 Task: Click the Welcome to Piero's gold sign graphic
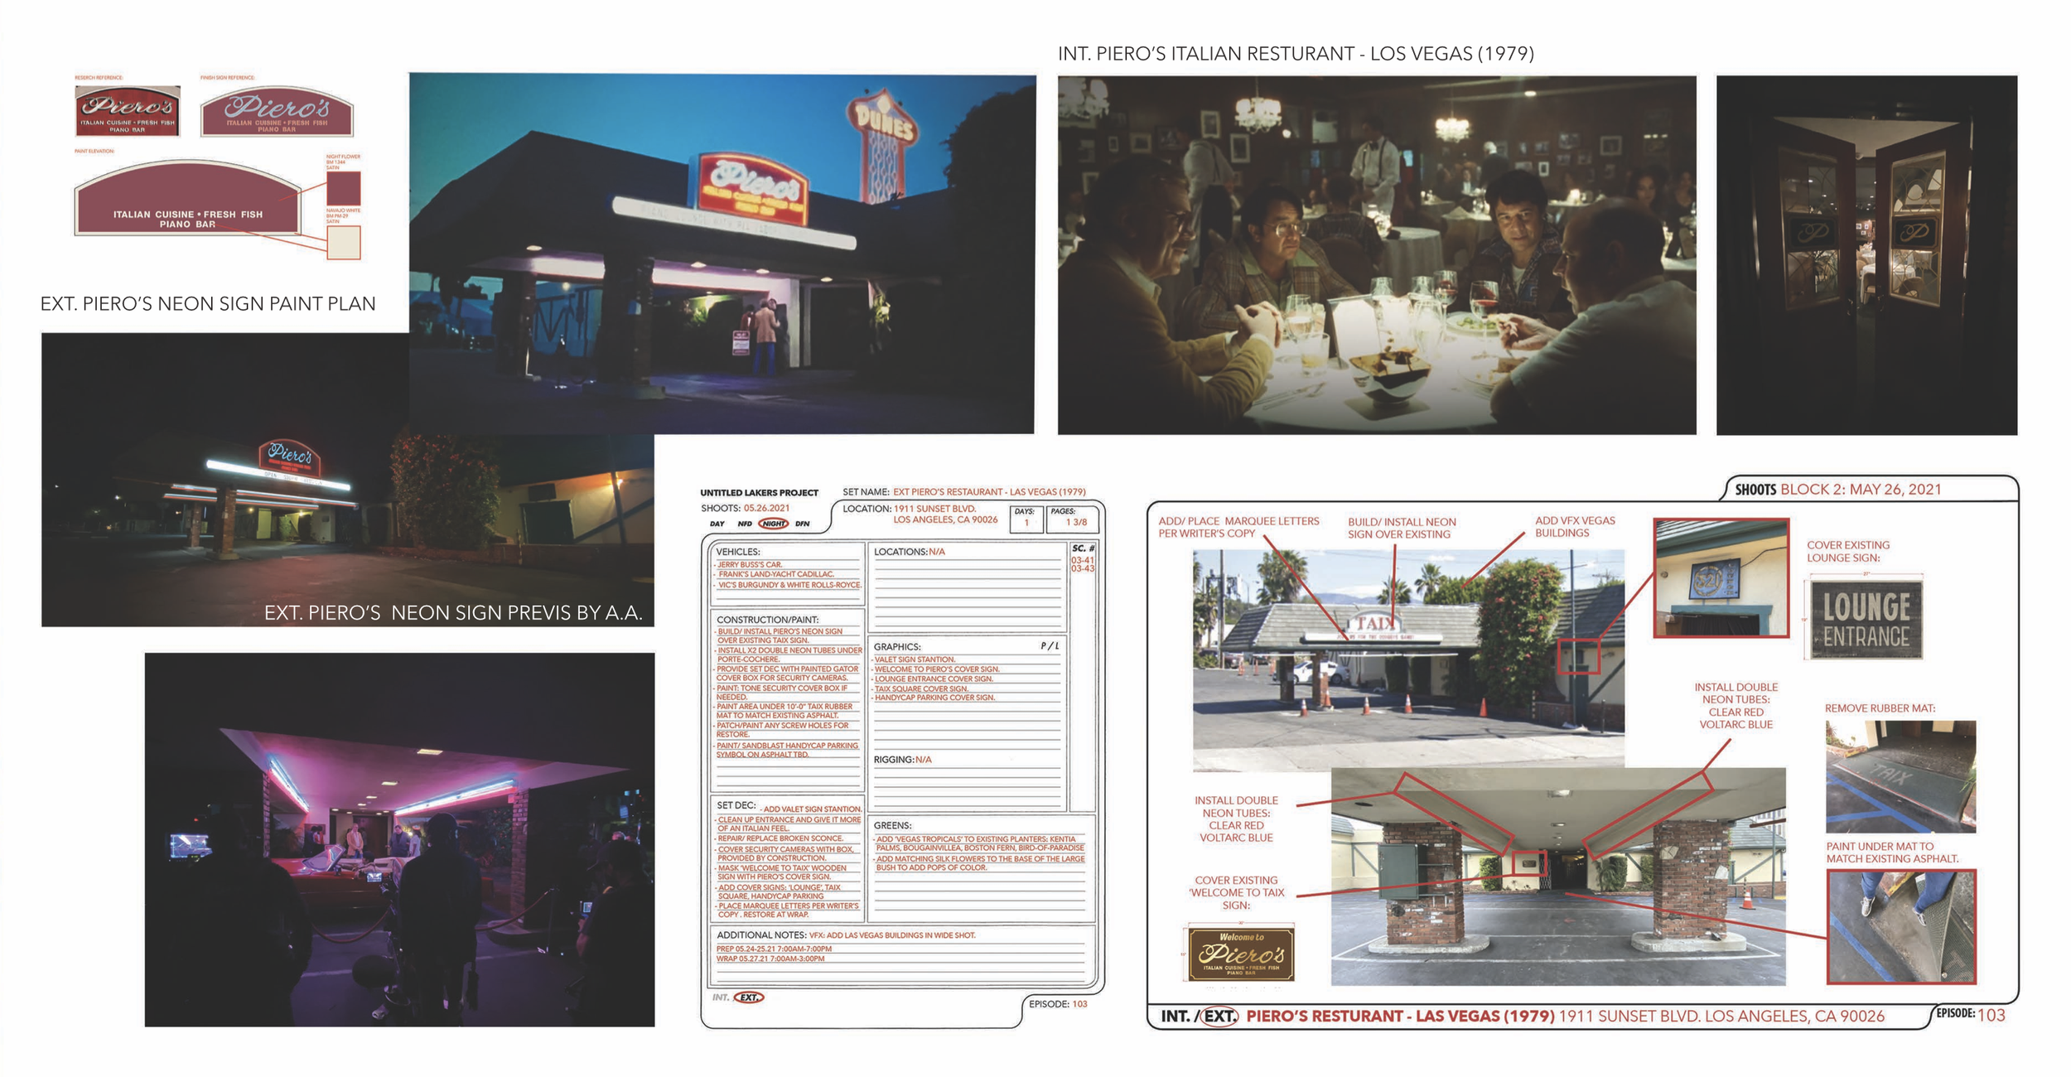click(1240, 954)
